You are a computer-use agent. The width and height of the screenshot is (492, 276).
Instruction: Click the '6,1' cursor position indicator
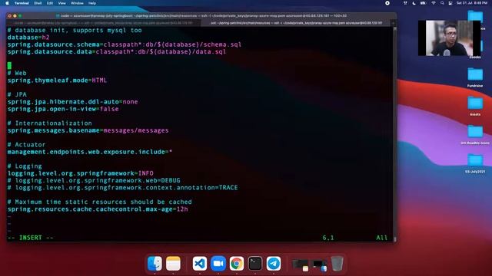pos(328,238)
